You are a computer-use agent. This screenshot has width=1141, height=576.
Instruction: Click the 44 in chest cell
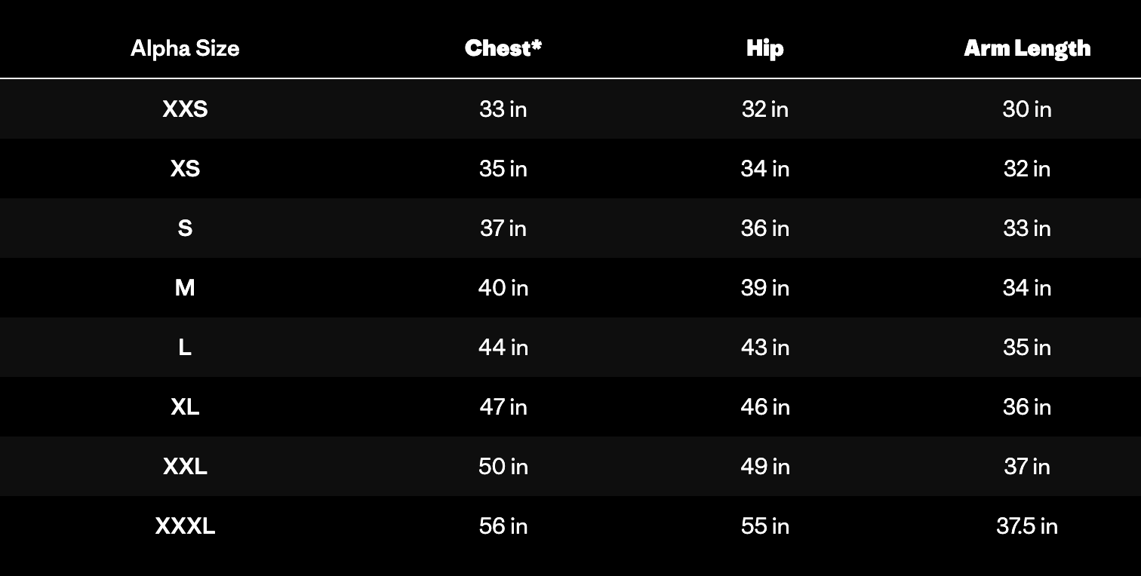(x=503, y=348)
